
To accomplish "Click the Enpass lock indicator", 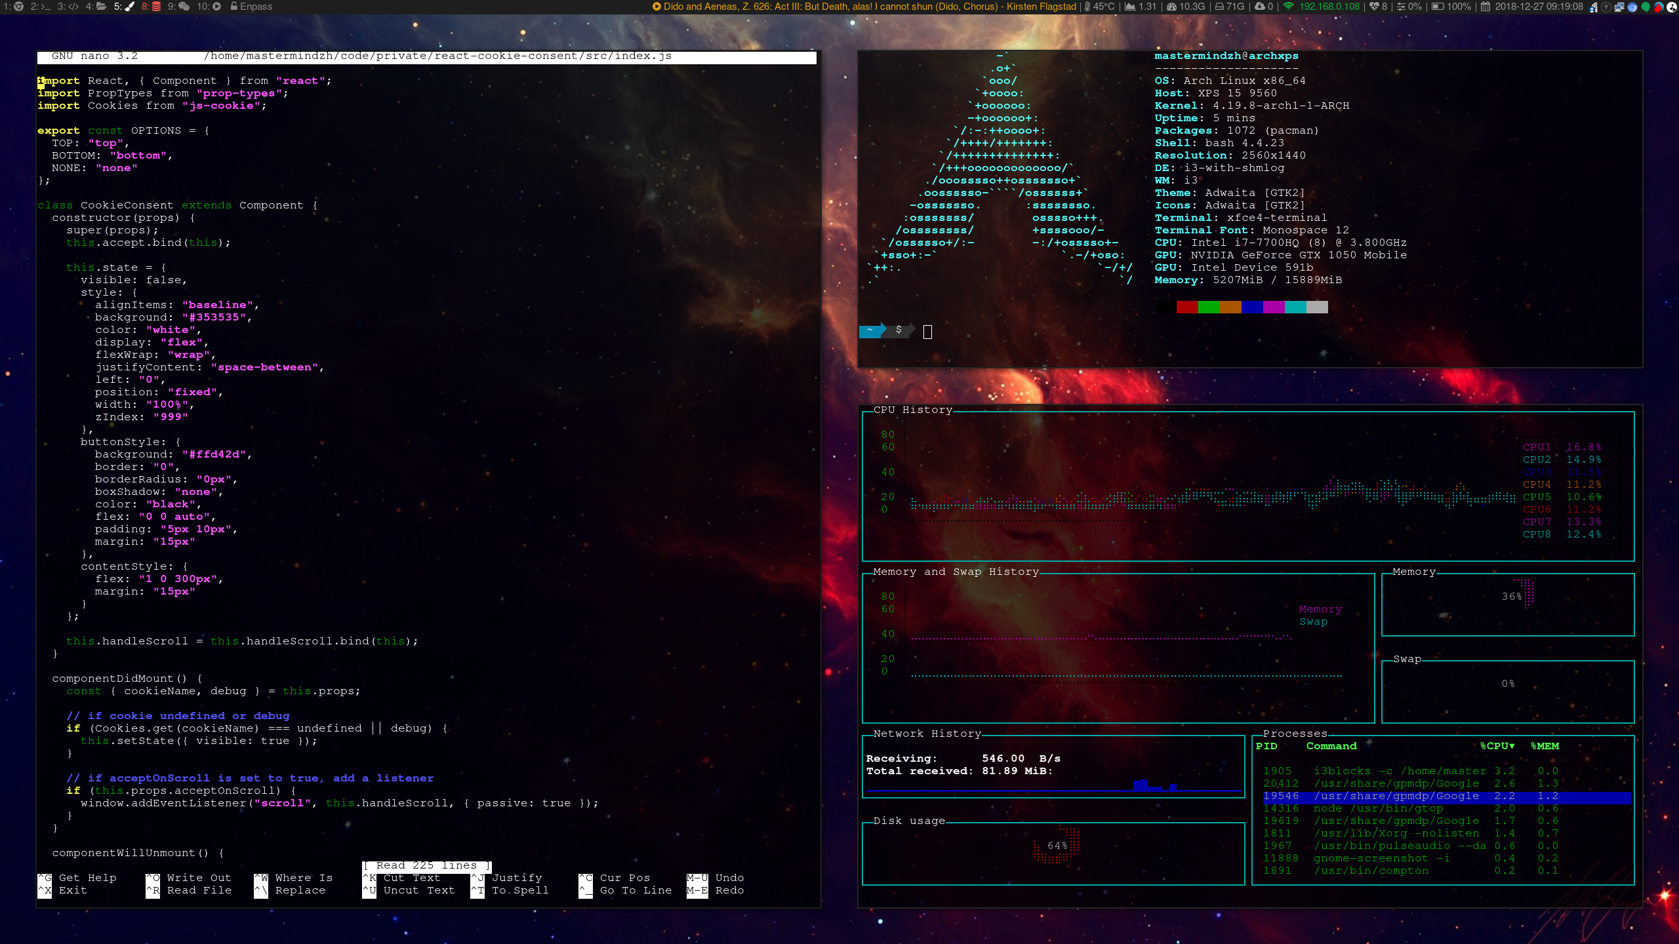I will click(251, 7).
